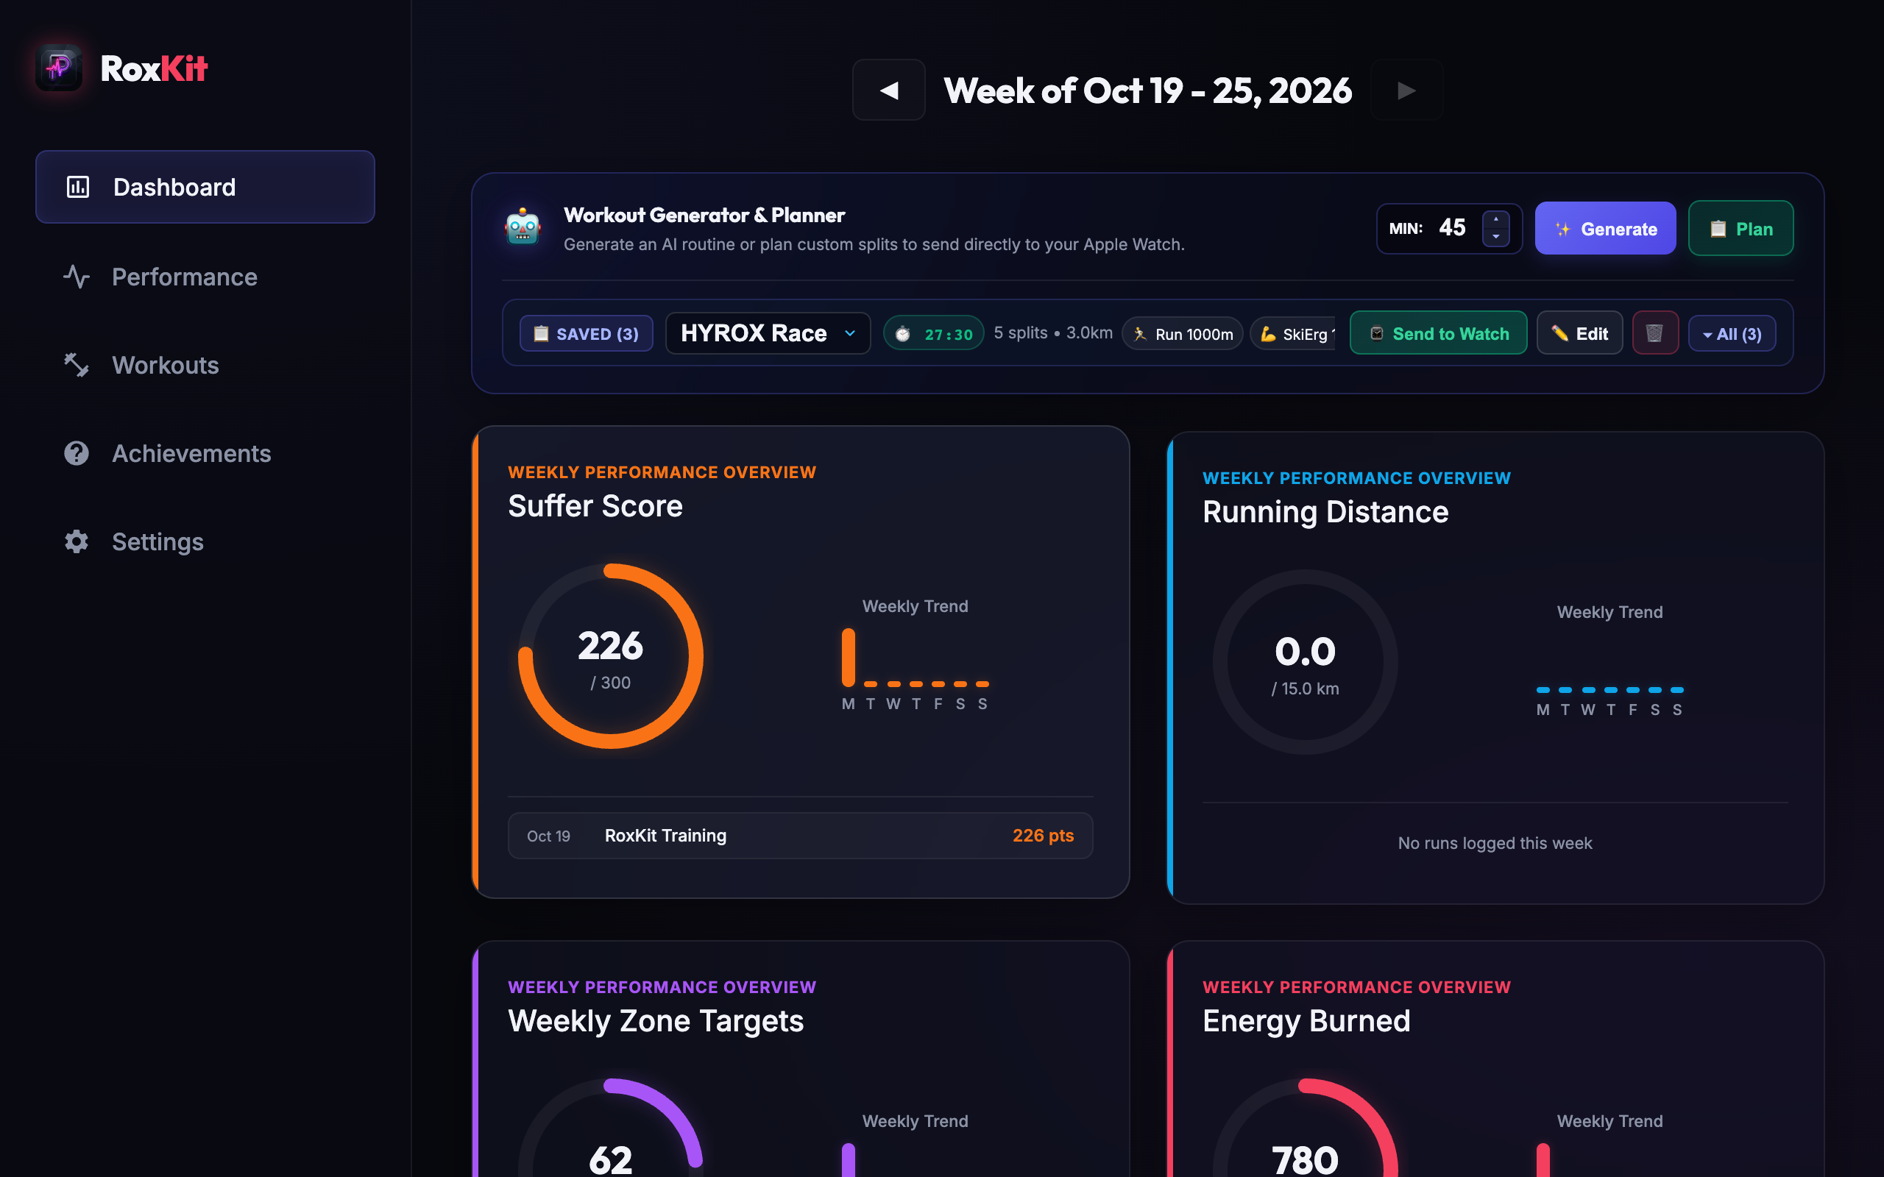Click the Achievements question-mark icon
This screenshot has width=1884, height=1177.
(x=77, y=453)
